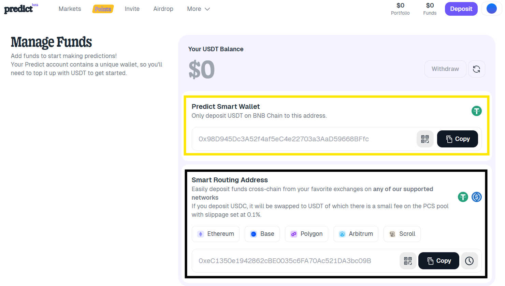The height and width of the screenshot is (286, 505).
Task: Click the Smart Routing address field
Action: click(293, 261)
